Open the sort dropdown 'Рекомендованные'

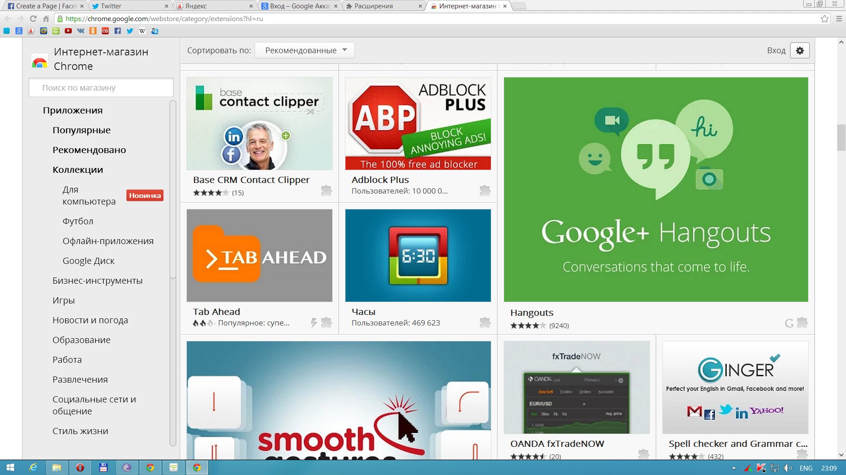pyautogui.click(x=305, y=50)
